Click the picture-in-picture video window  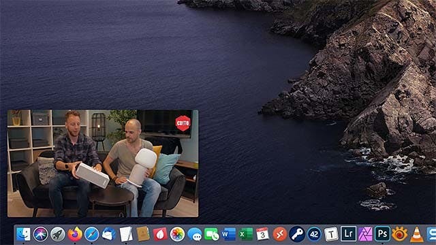click(x=103, y=163)
